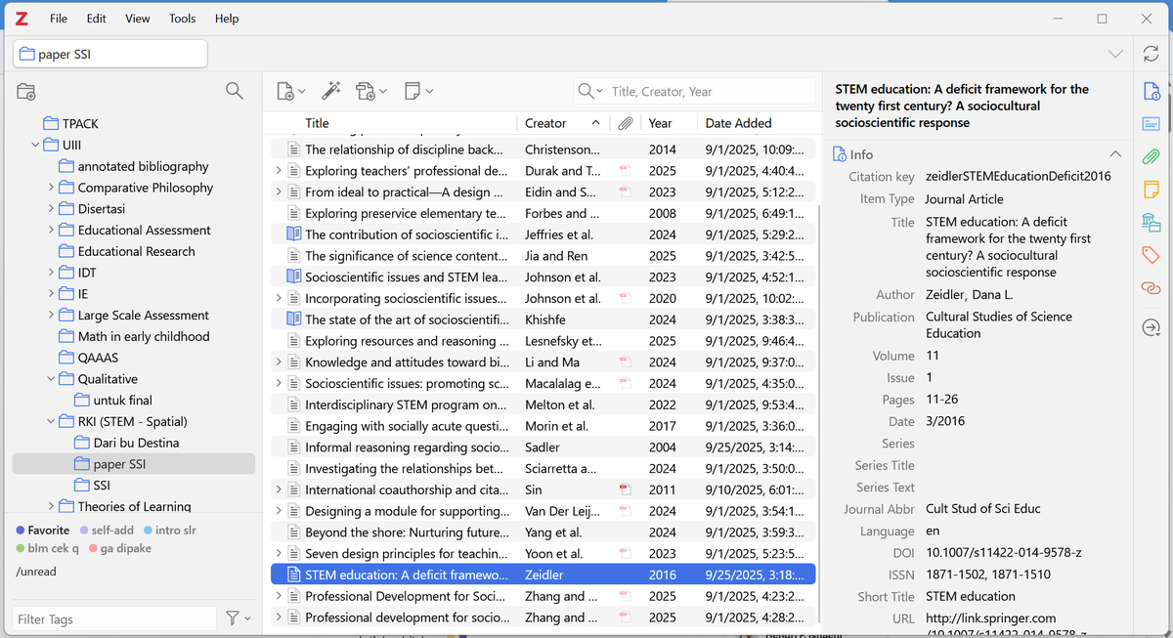Jump to the Info pane icon

1151,92
